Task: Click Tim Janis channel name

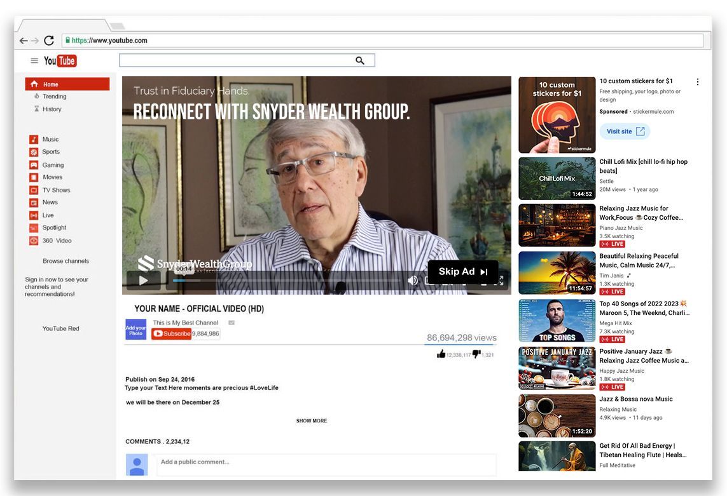Action: click(611, 276)
